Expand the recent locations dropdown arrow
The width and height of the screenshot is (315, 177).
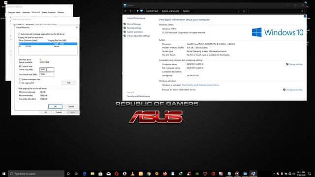[134, 11]
